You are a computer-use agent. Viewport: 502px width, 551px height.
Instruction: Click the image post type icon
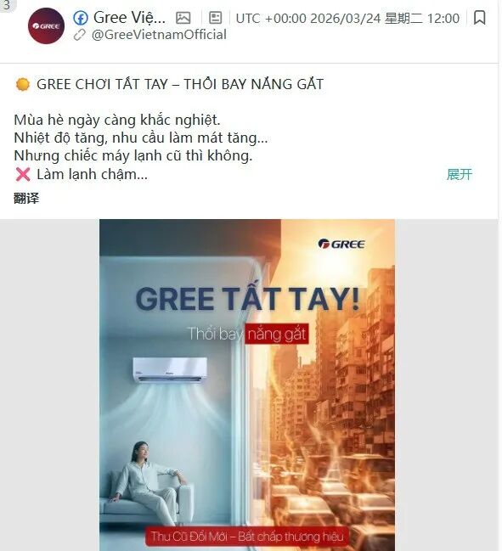(x=183, y=18)
